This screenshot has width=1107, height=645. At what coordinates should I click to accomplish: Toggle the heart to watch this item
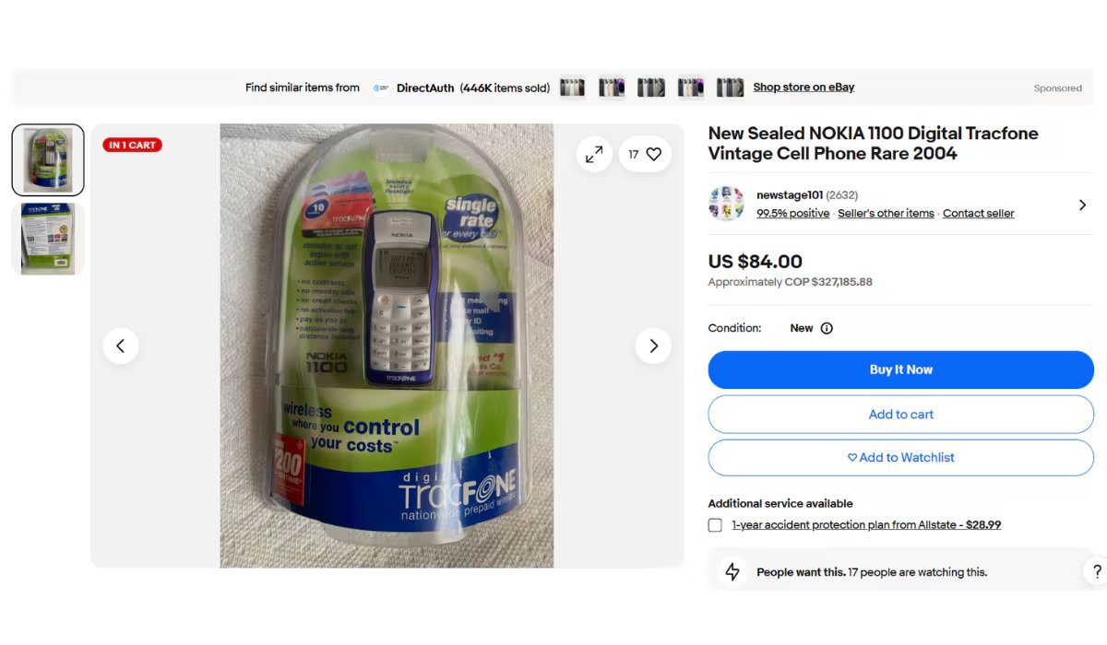(x=654, y=154)
